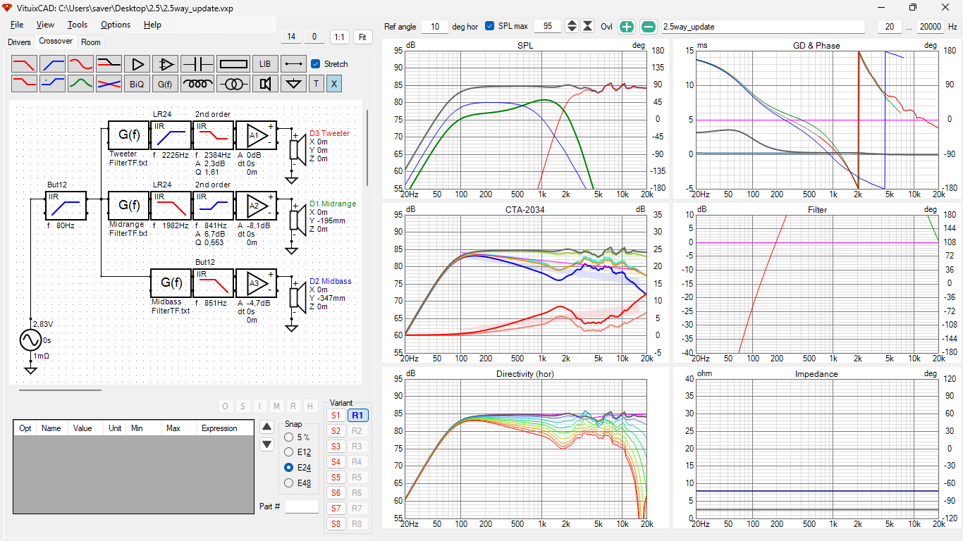Select the wire connection tool
Screen dimensions: 963x541
293,63
